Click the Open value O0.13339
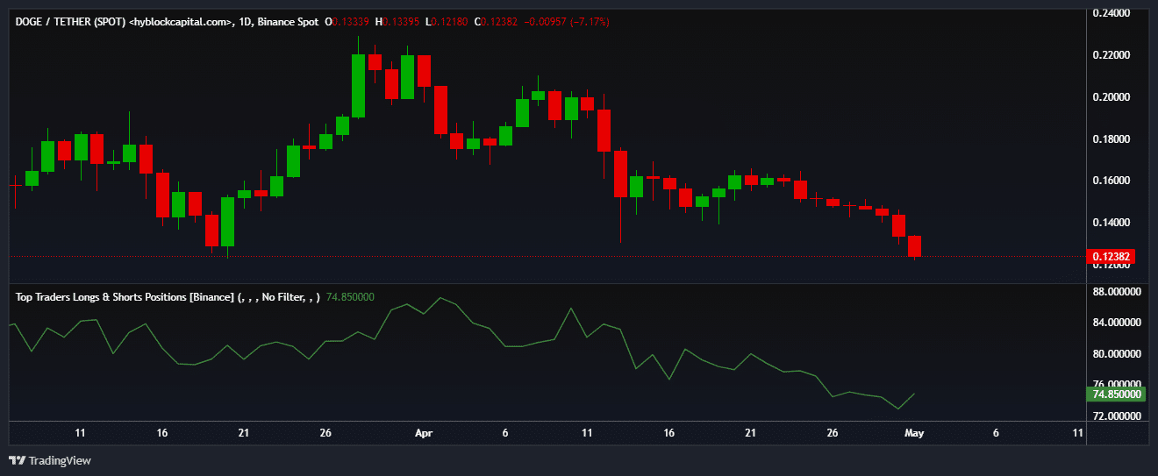The image size is (1158, 476). (347, 21)
